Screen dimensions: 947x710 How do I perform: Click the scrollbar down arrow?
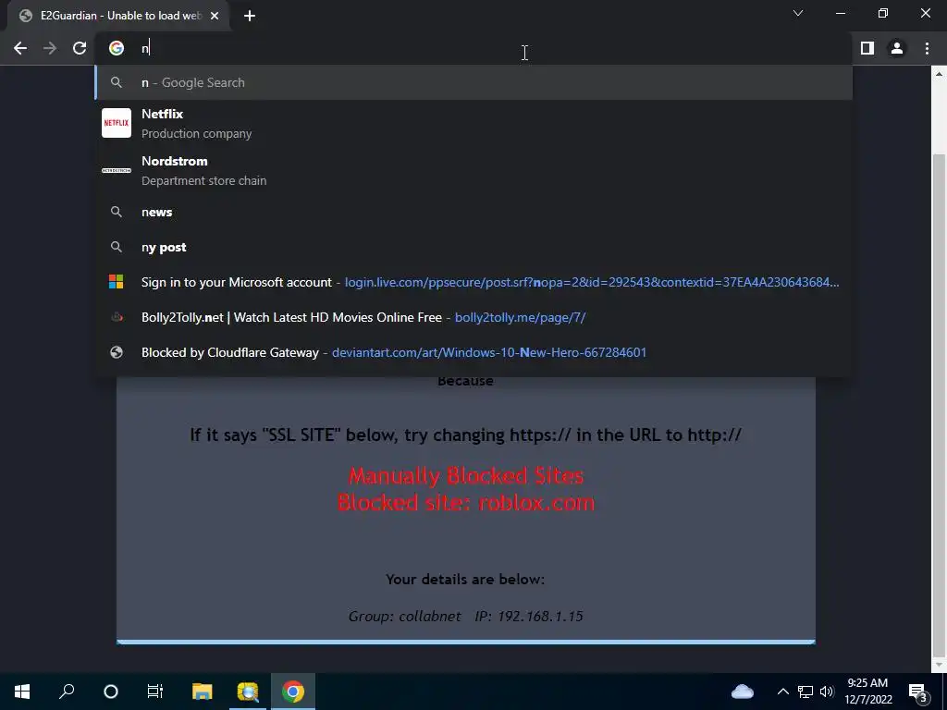pyautogui.click(x=939, y=666)
